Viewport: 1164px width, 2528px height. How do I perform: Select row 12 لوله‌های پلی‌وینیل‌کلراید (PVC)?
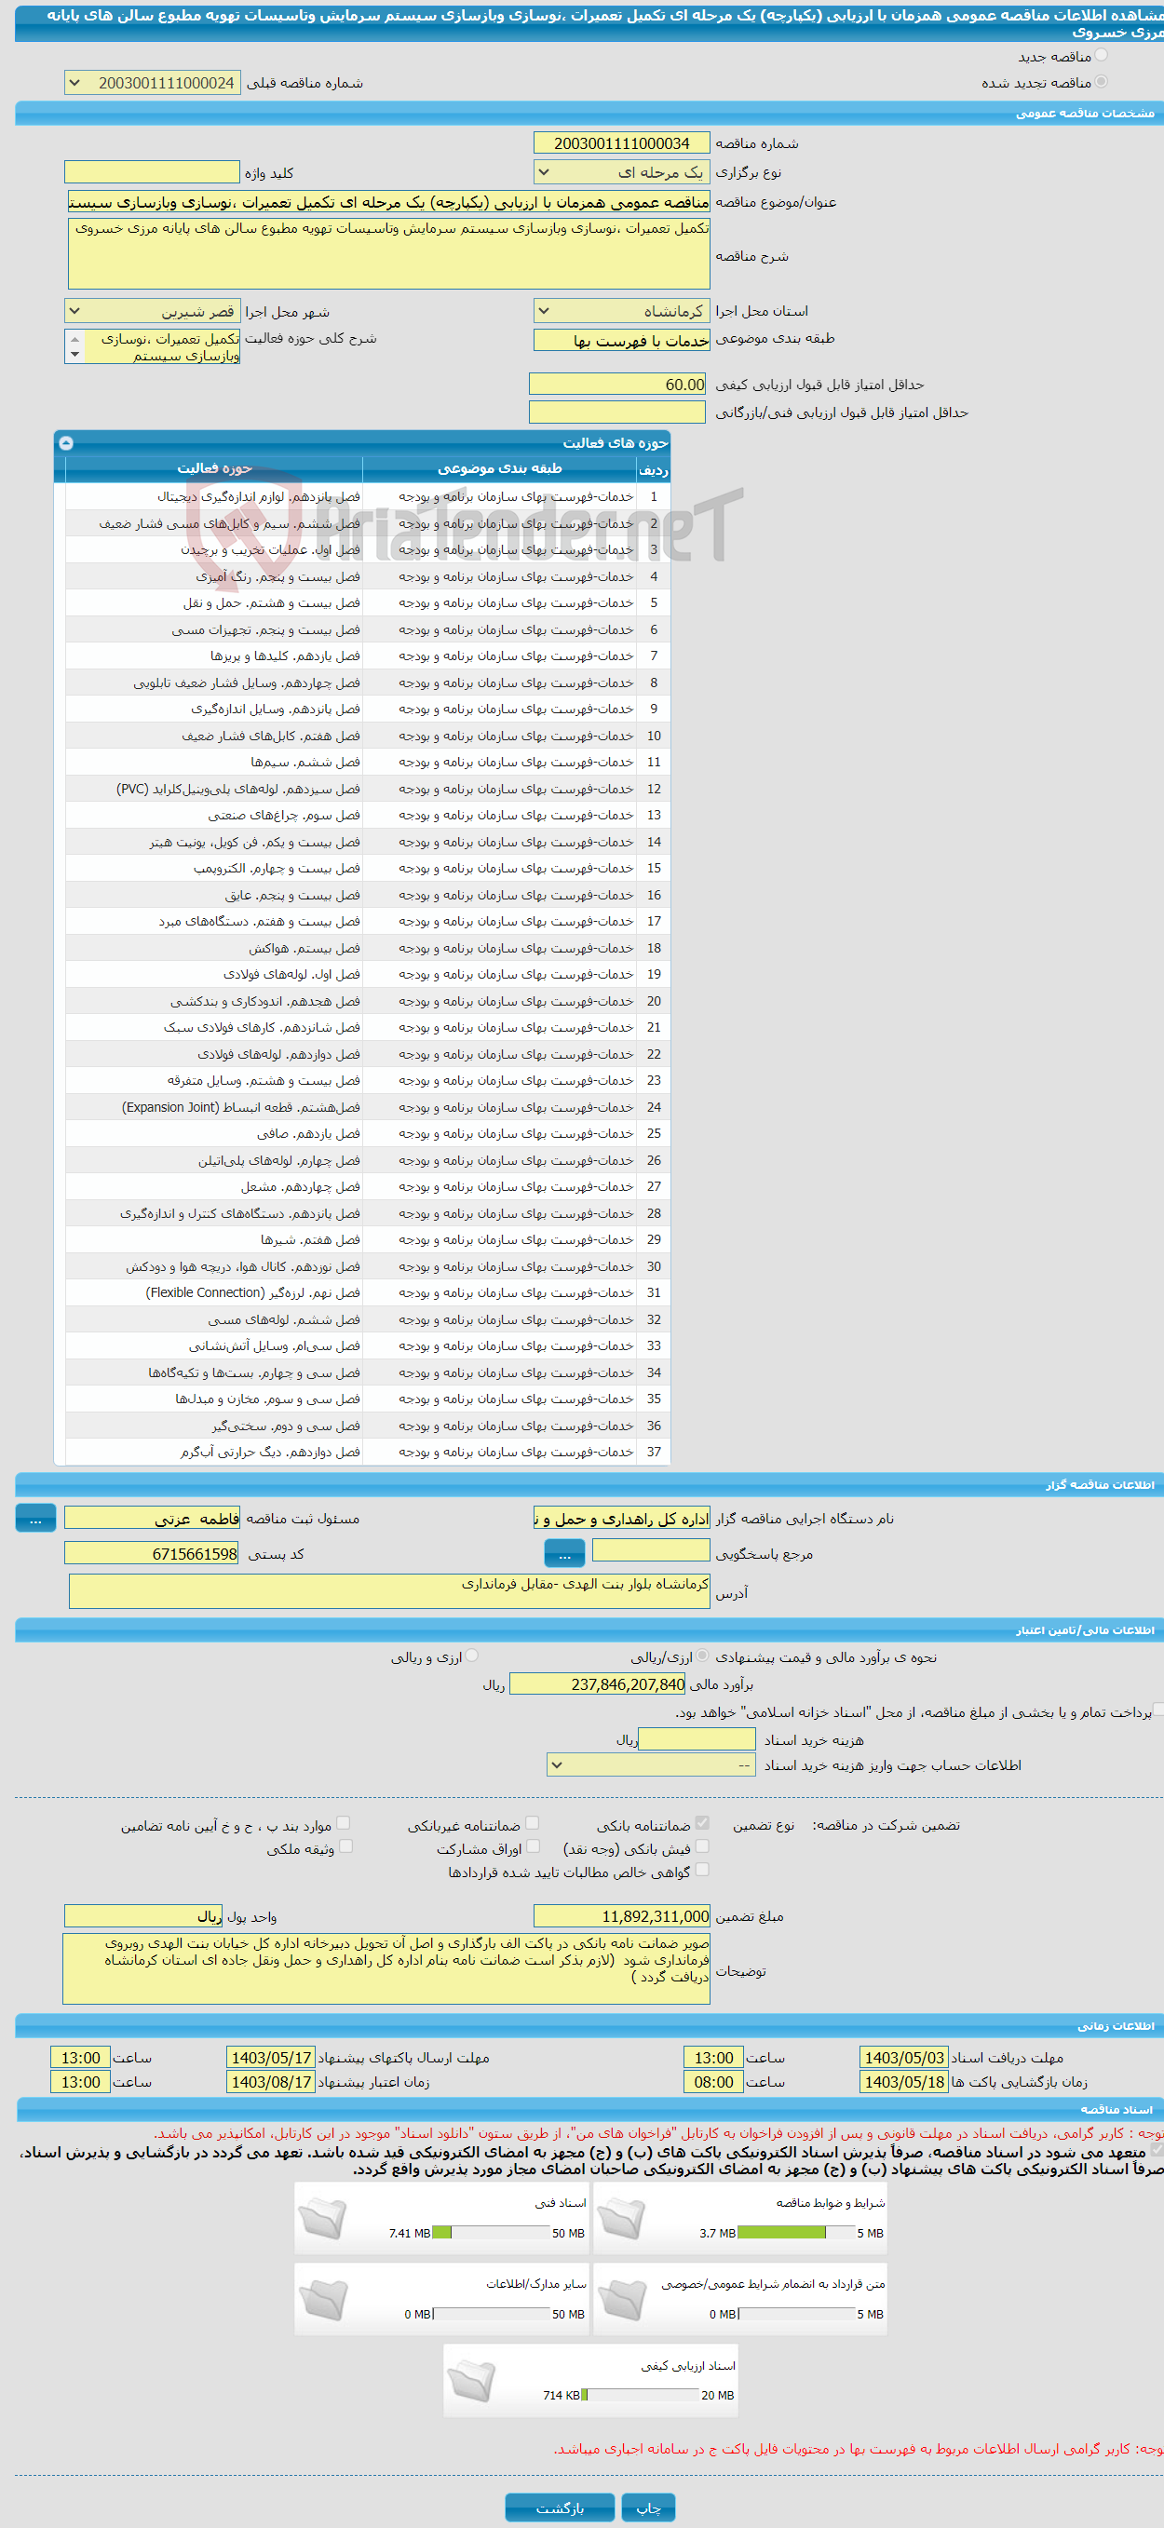pos(367,788)
